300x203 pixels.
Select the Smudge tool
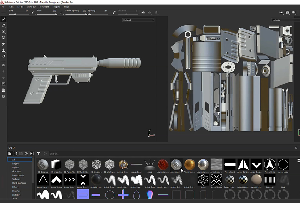(3, 44)
